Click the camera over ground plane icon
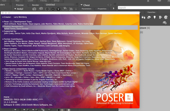Screen dimensions: 170x111 point(65,9)
